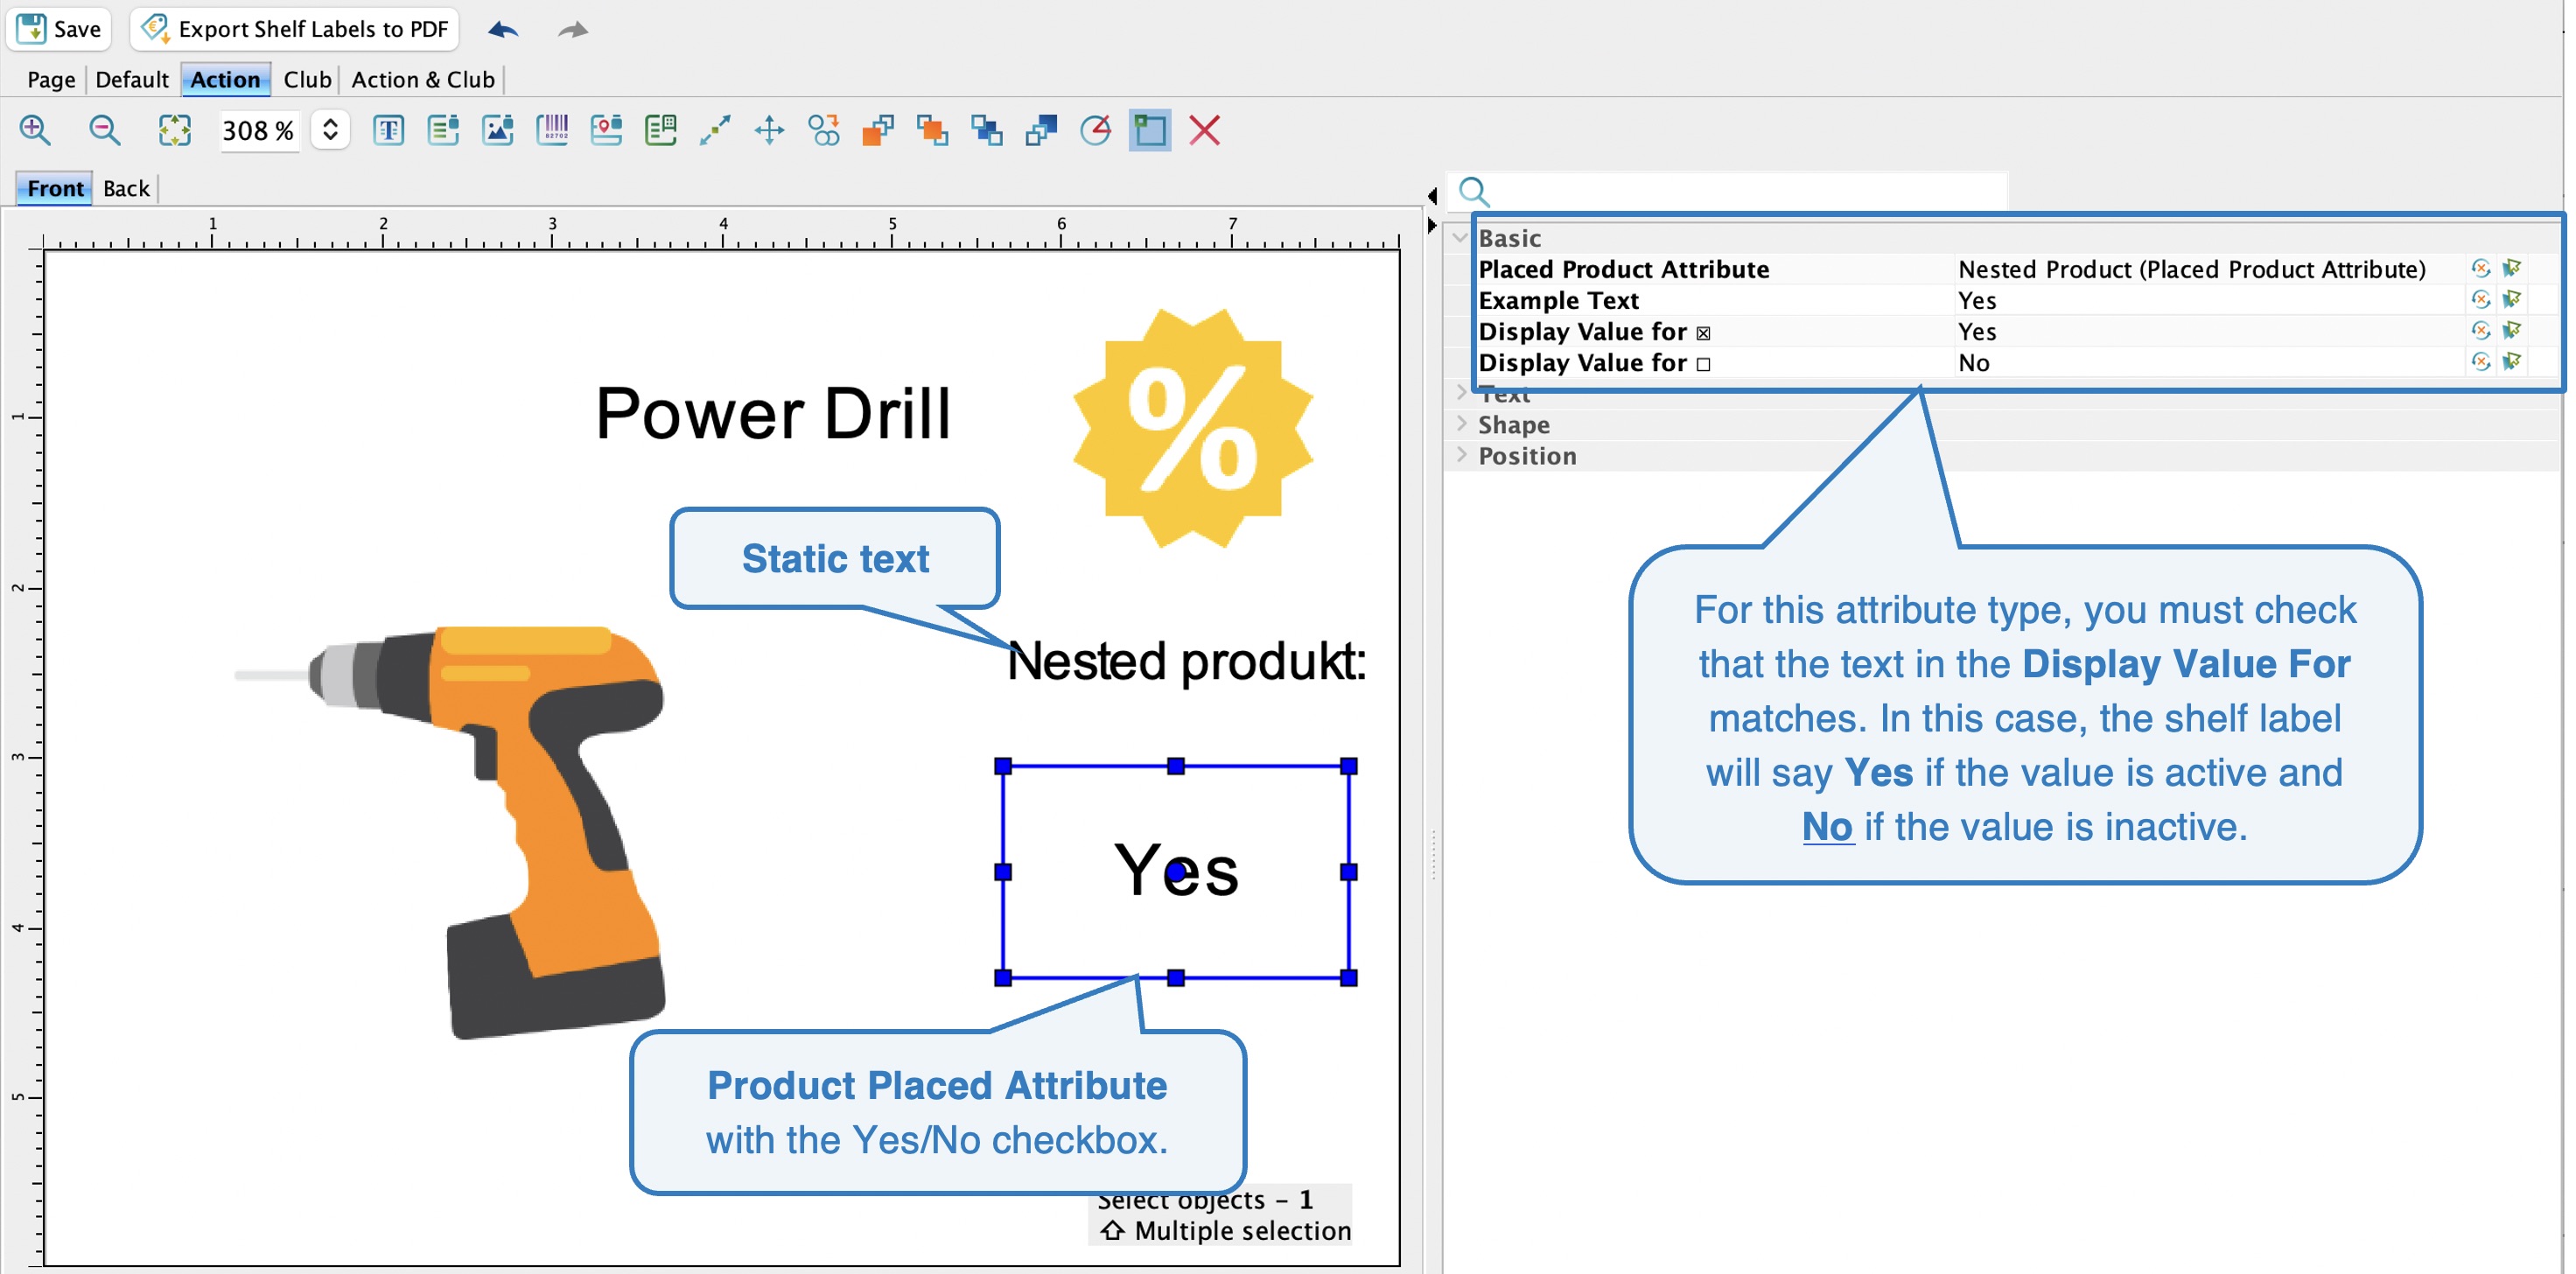The width and height of the screenshot is (2576, 1274).
Task: Click the zoom in magnifier icon
Action: (x=36, y=130)
